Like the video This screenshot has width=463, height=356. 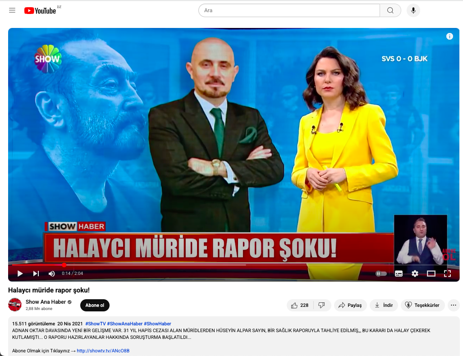(x=300, y=305)
